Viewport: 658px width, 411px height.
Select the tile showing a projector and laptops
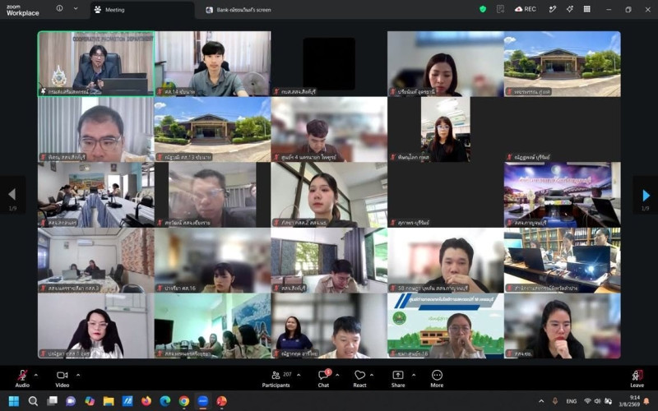(x=563, y=261)
